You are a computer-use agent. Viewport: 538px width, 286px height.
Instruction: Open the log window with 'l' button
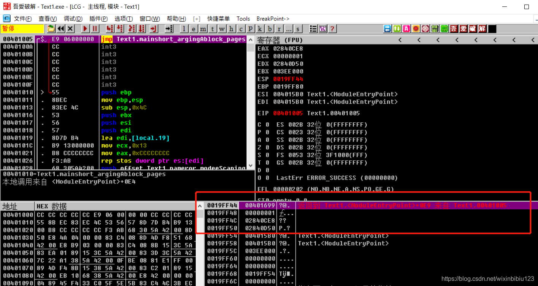184,29
